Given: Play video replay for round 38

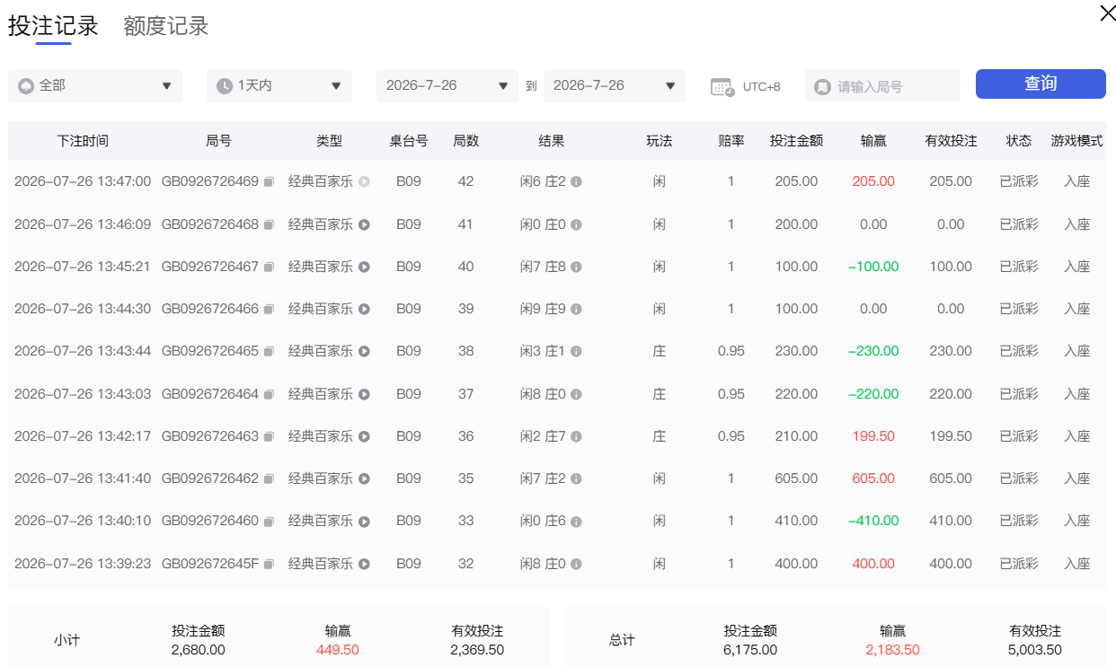Looking at the screenshot, I should coord(364,352).
